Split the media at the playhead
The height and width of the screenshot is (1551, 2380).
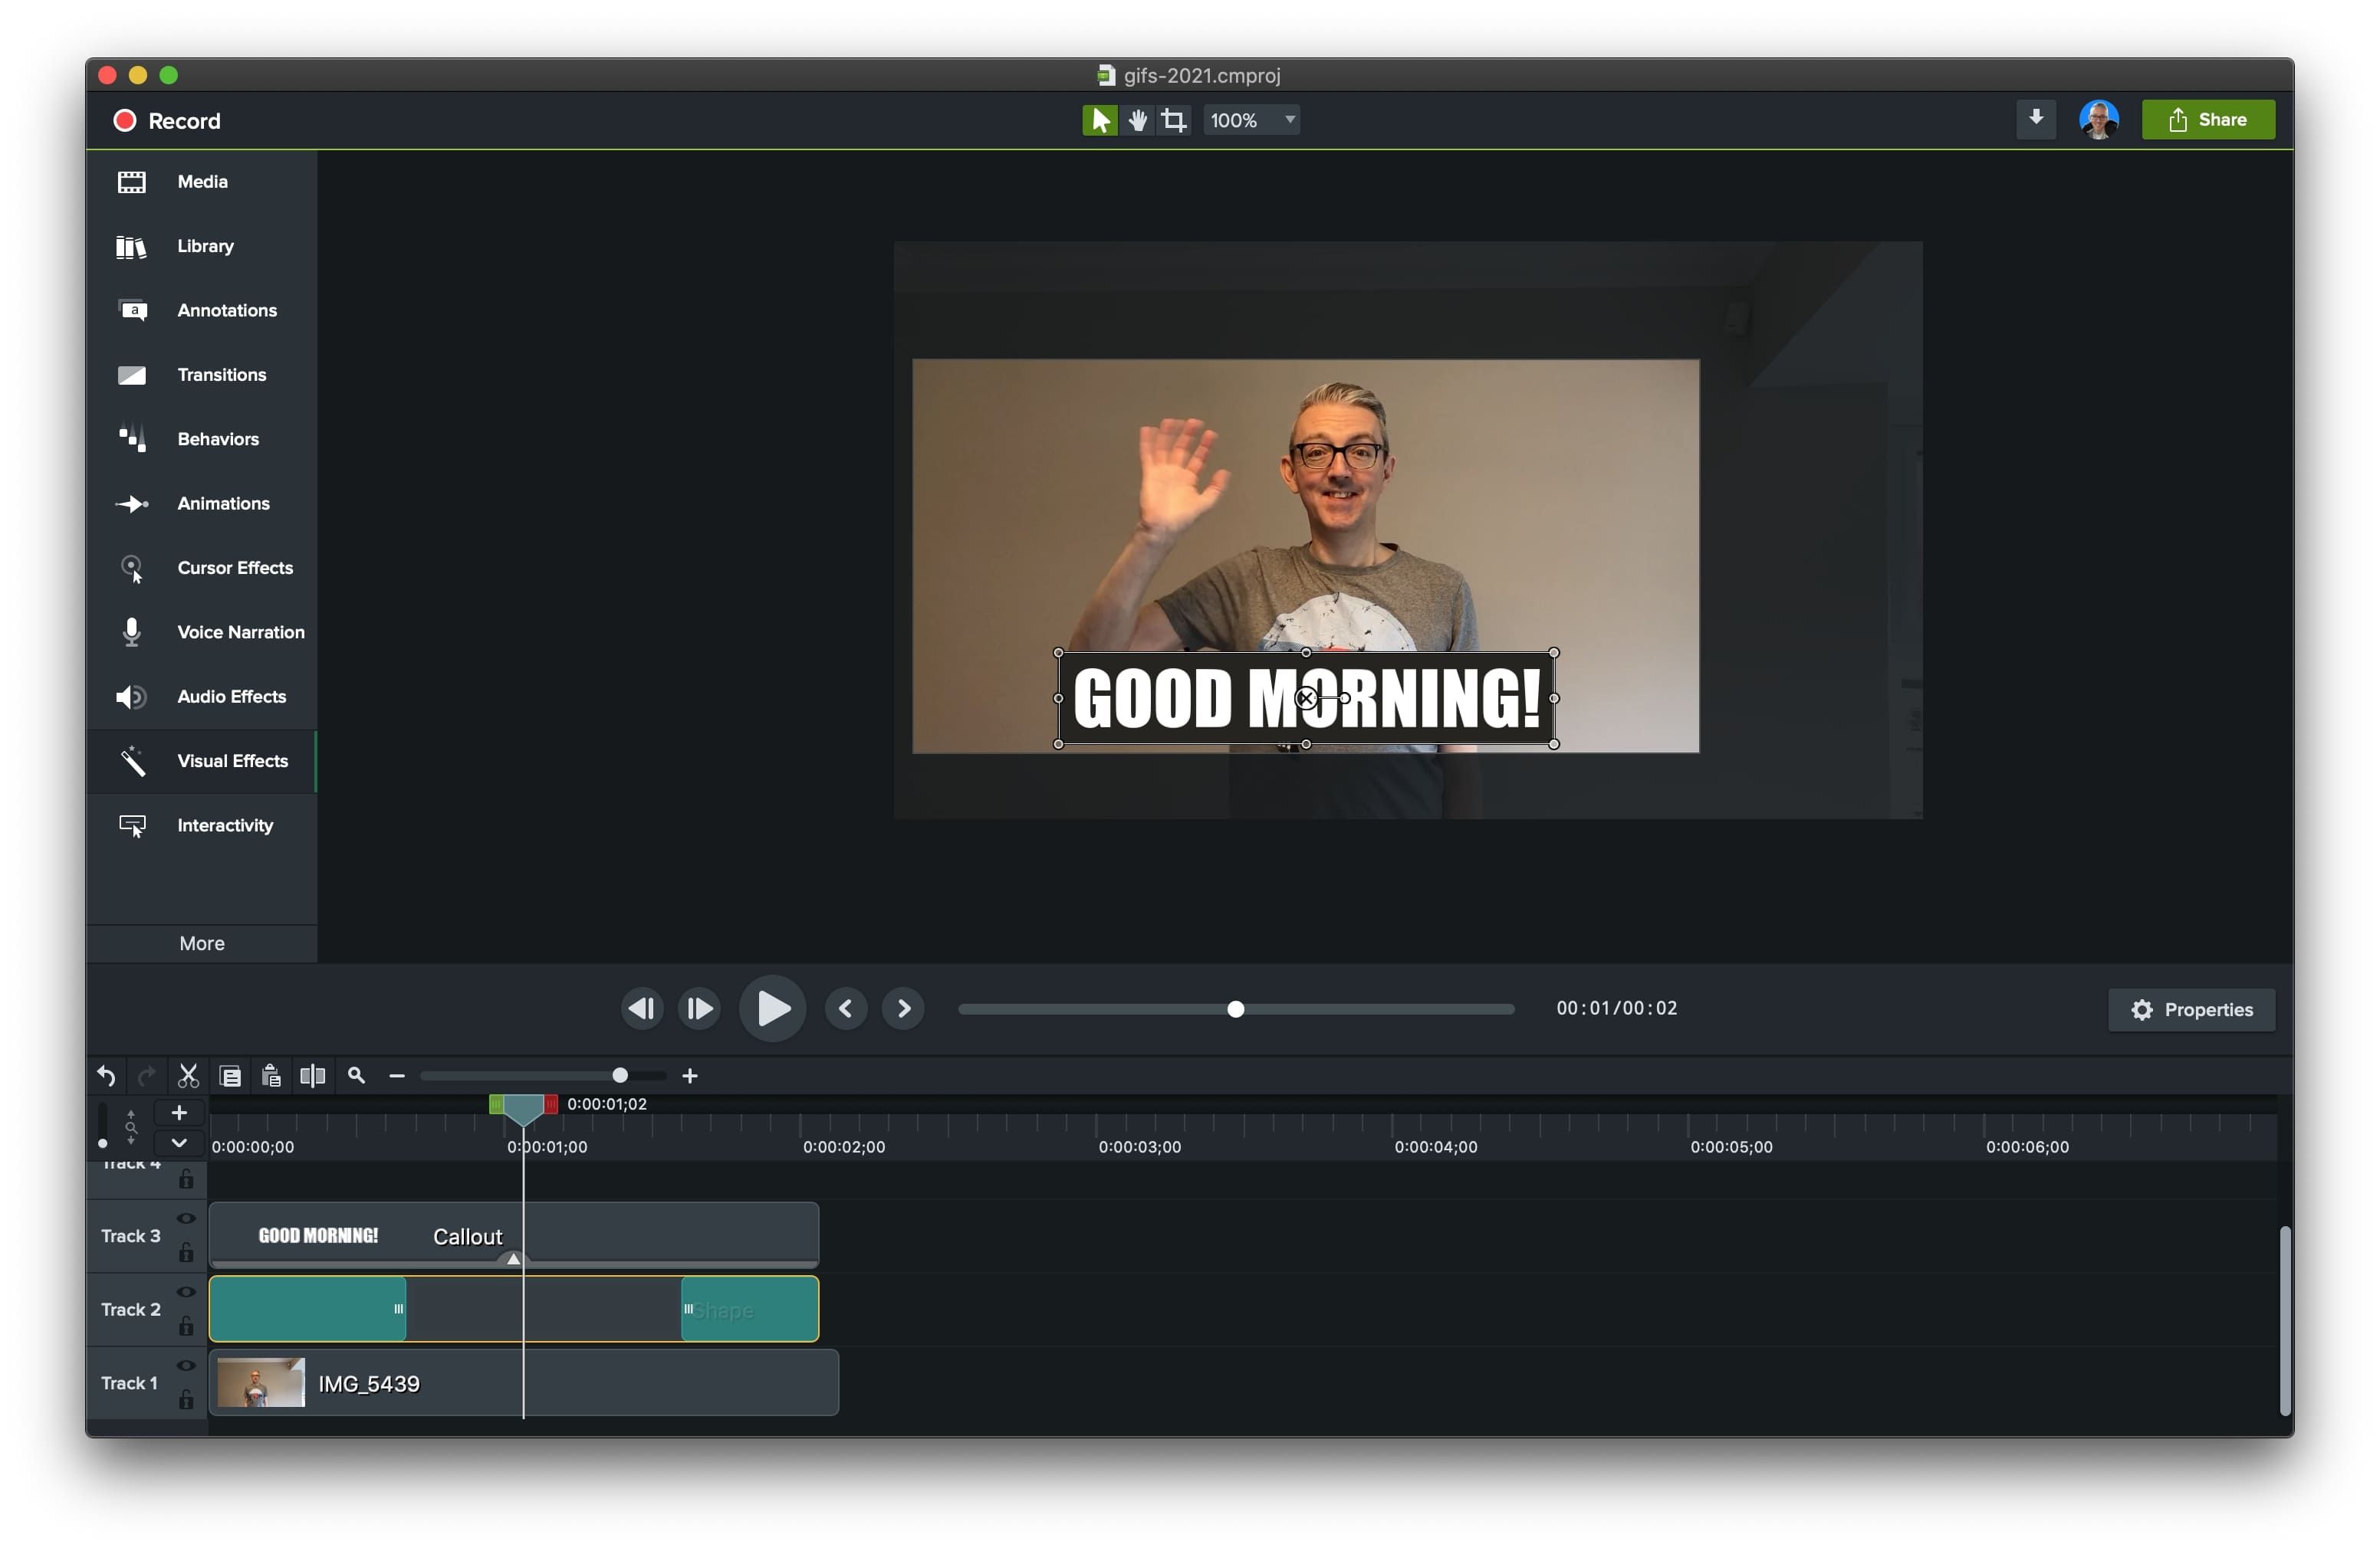(x=313, y=1075)
